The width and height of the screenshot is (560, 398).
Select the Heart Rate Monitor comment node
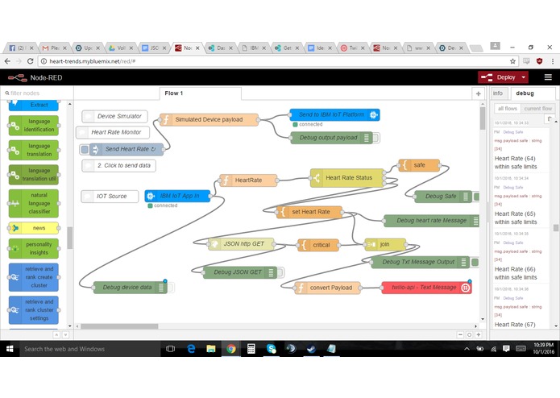pyautogui.click(x=113, y=132)
